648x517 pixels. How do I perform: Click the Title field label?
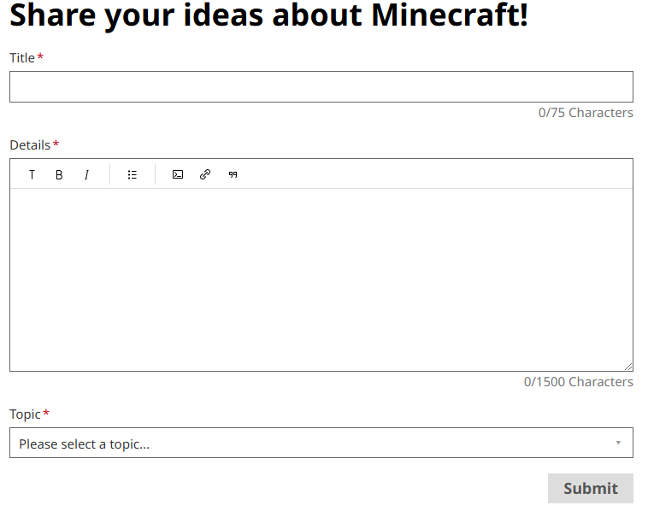pyautogui.click(x=22, y=58)
